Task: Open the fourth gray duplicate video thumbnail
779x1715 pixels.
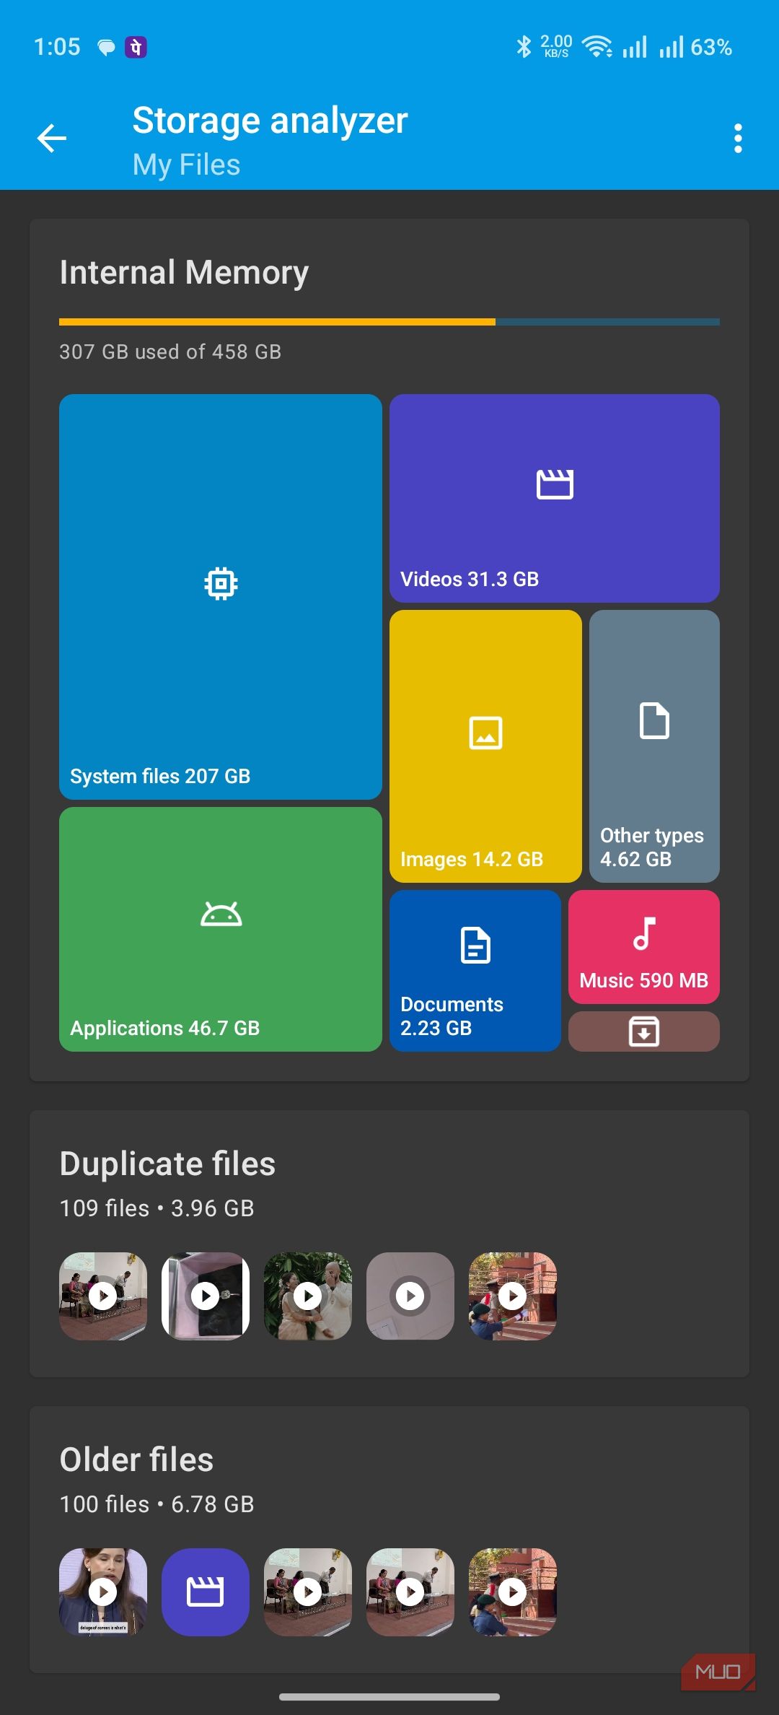Action: point(410,1296)
